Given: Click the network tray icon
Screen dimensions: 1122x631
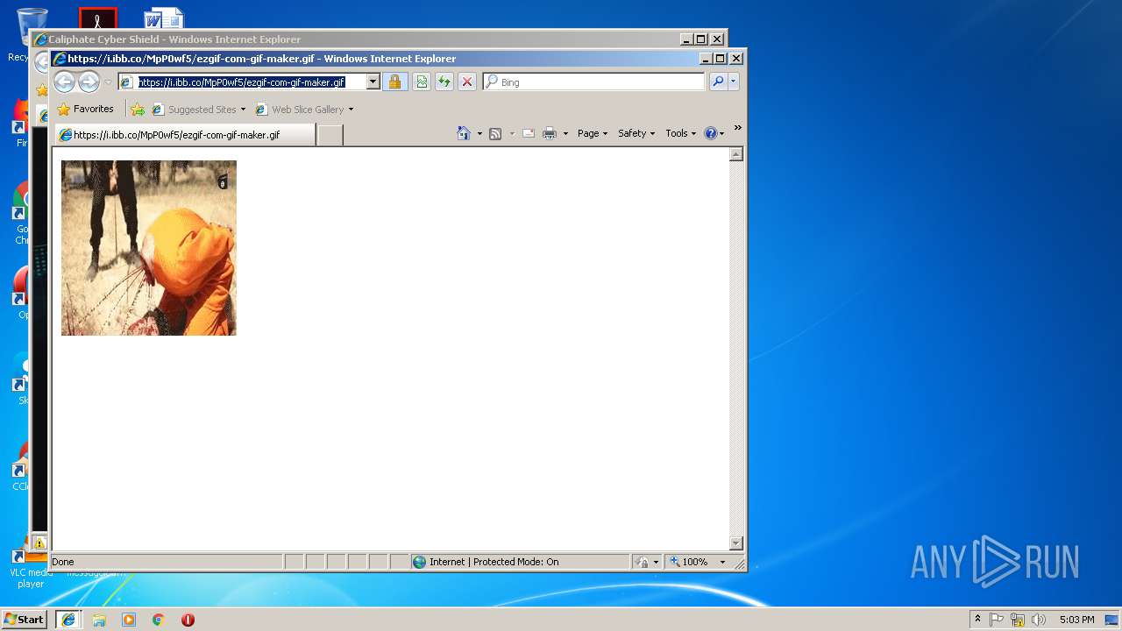Looking at the screenshot, I should tap(1018, 620).
